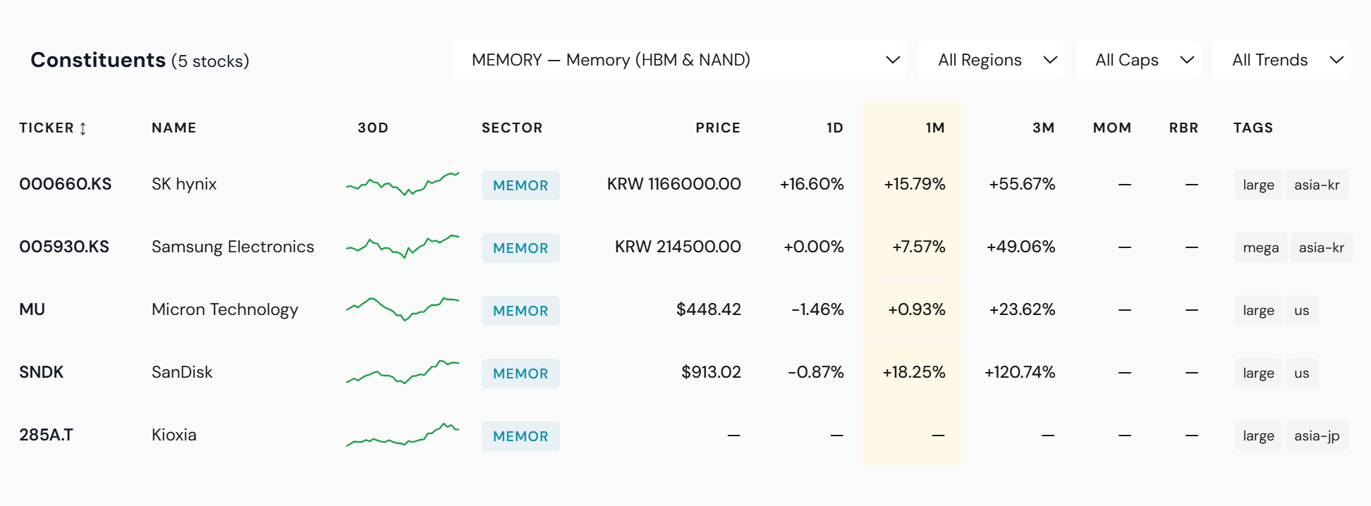The height and width of the screenshot is (506, 1371).
Task: View the SK hynix 30D sparkline
Action: (x=403, y=183)
